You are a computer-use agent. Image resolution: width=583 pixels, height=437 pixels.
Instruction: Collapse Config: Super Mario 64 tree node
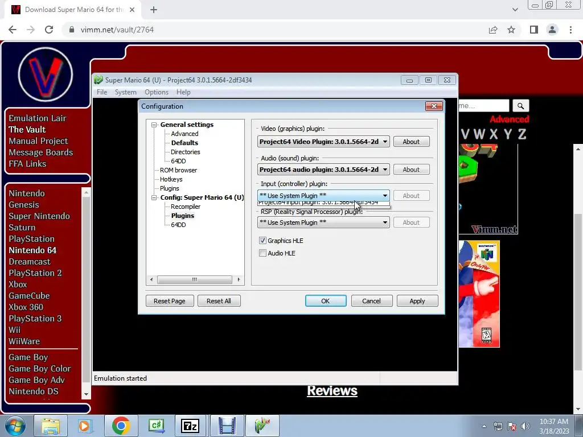click(154, 197)
